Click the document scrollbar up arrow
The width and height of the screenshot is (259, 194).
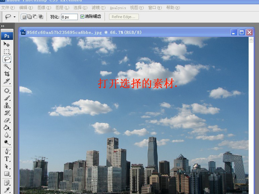[x=251, y=40]
